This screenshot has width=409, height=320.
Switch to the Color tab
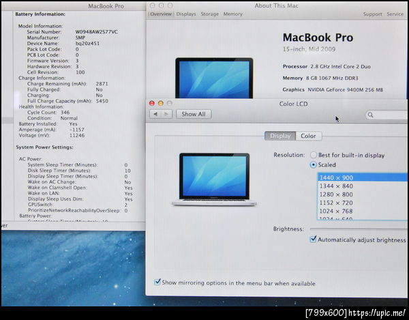click(308, 136)
